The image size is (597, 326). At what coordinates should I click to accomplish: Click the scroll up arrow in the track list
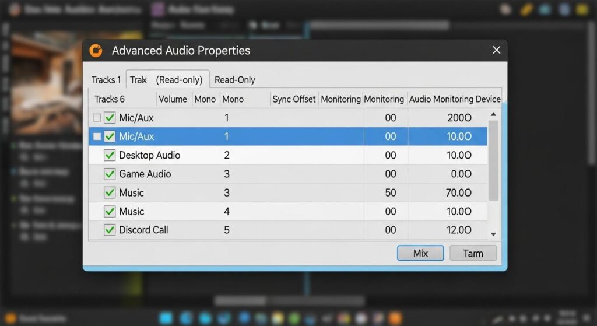pyautogui.click(x=493, y=115)
